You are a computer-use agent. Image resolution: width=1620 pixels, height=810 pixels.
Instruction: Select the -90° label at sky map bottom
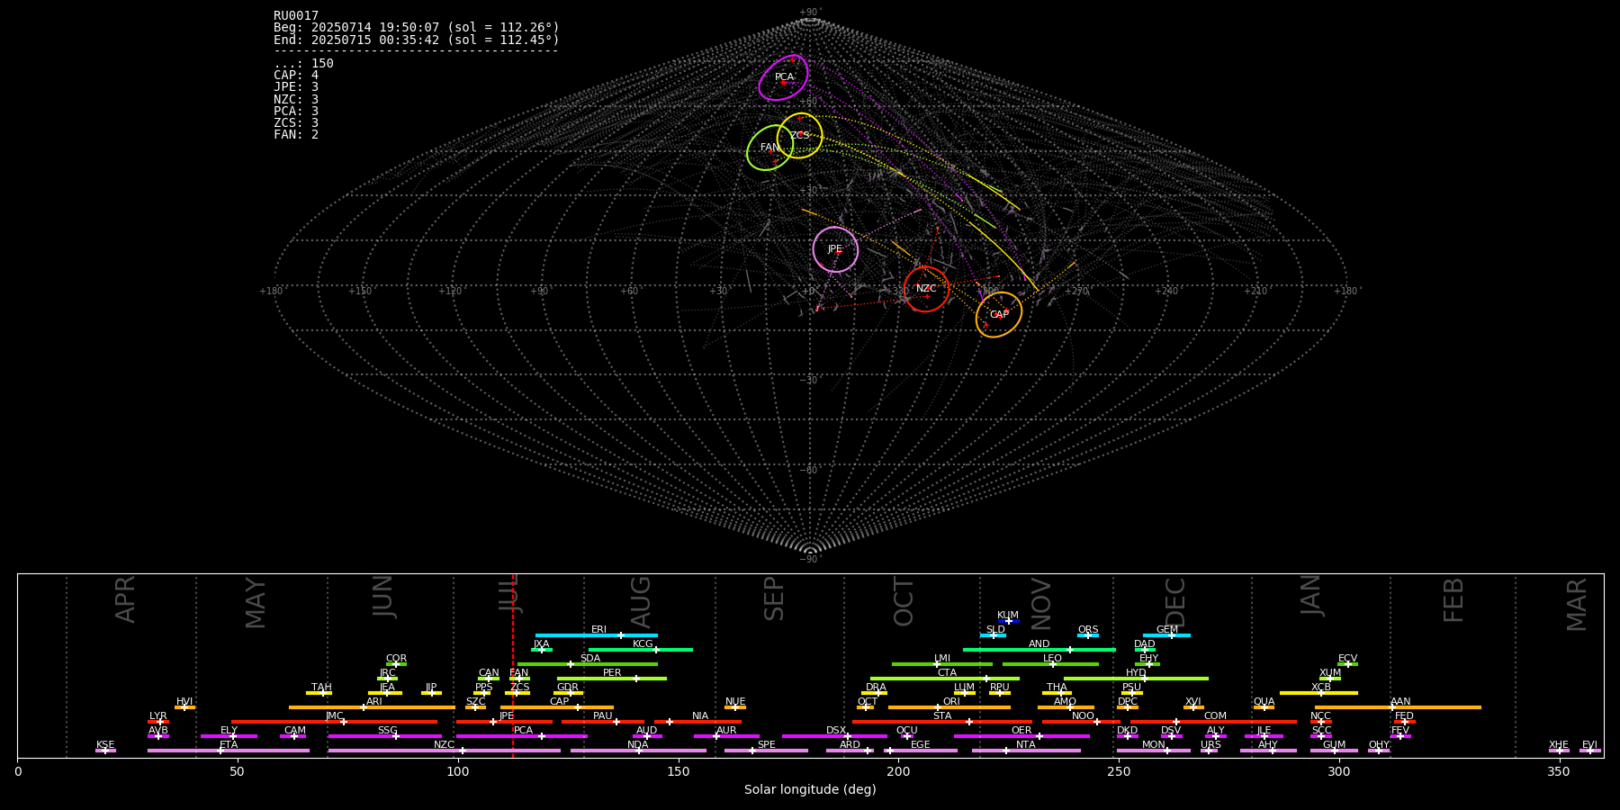click(x=810, y=559)
